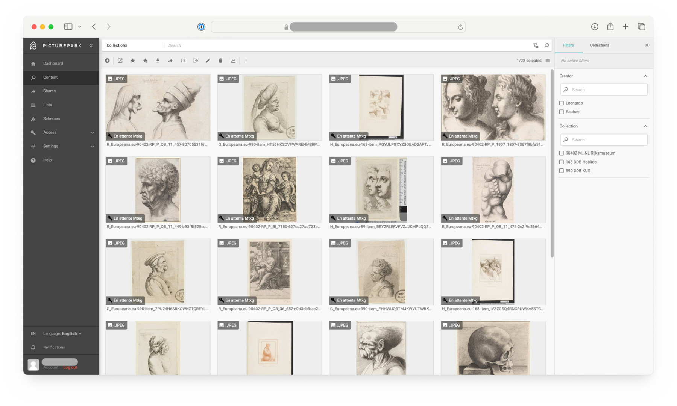Check the Raphael creator filter
This screenshot has height=406, width=677.
(562, 112)
